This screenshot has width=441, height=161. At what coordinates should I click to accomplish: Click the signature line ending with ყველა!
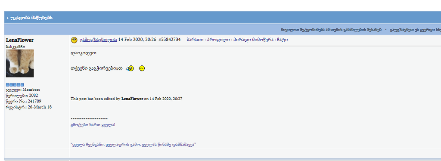(93, 125)
